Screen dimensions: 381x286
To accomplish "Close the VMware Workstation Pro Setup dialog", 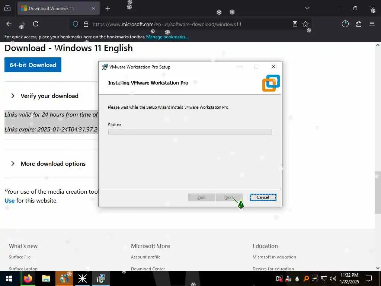I will (273, 67).
